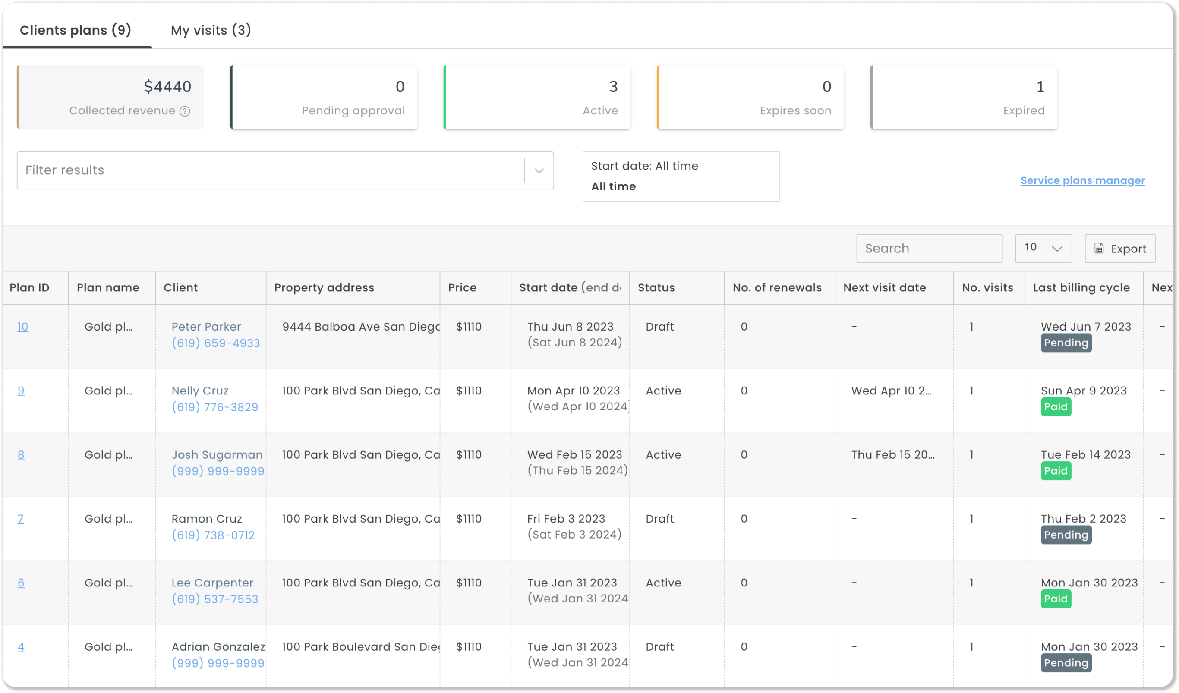Open client Josh Sugarman
The height and width of the screenshot is (693, 1179).
click(217, 455)
